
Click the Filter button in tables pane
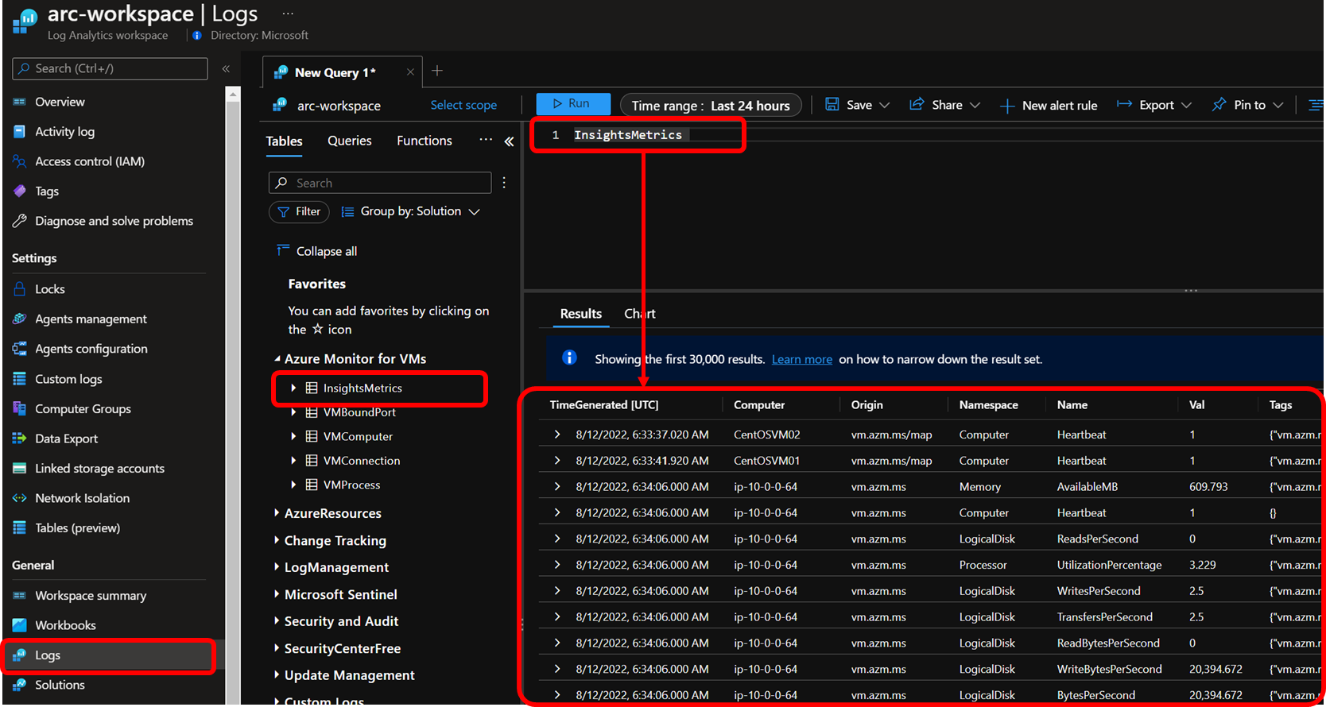300,211
